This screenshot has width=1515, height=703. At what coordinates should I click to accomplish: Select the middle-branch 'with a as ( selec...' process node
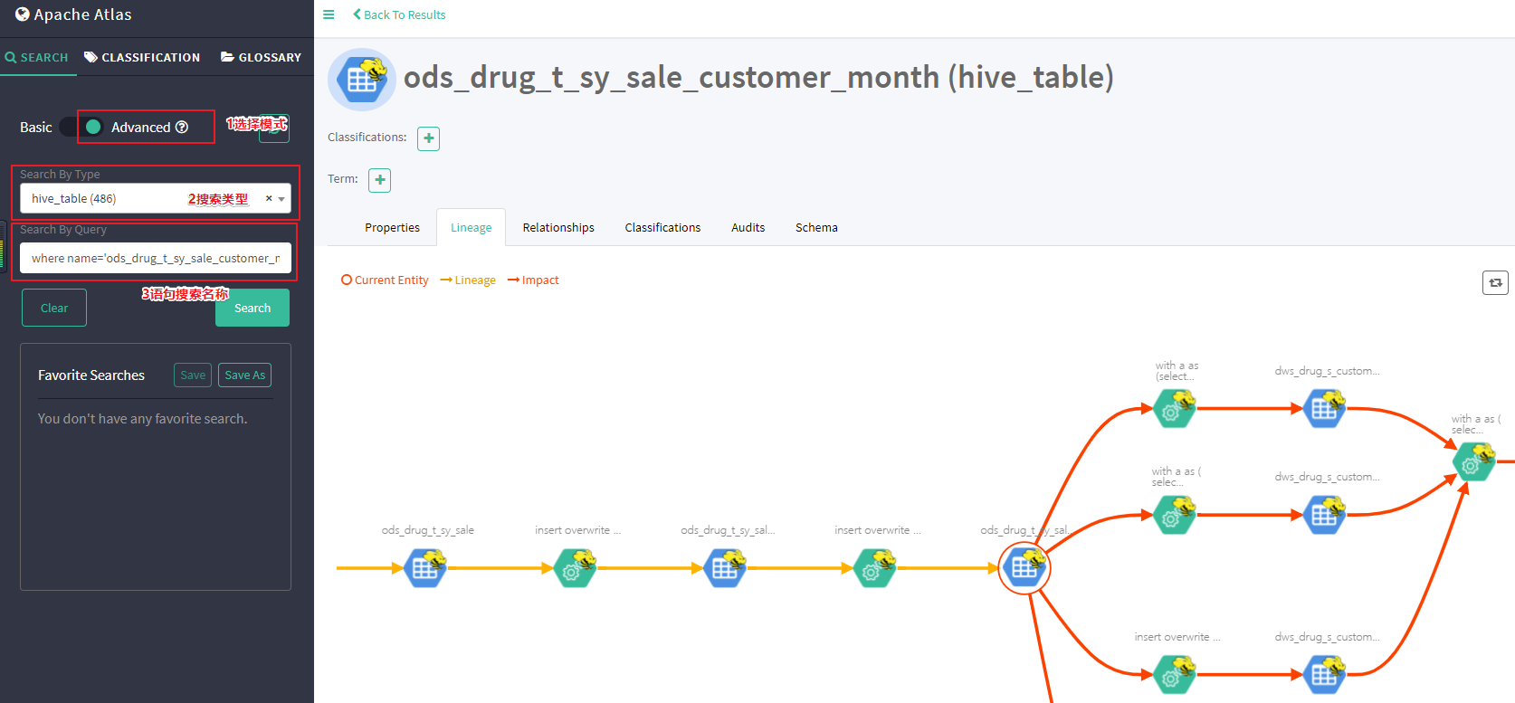click(1175, 515)
